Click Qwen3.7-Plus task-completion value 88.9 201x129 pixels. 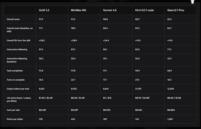coord(170,71)
